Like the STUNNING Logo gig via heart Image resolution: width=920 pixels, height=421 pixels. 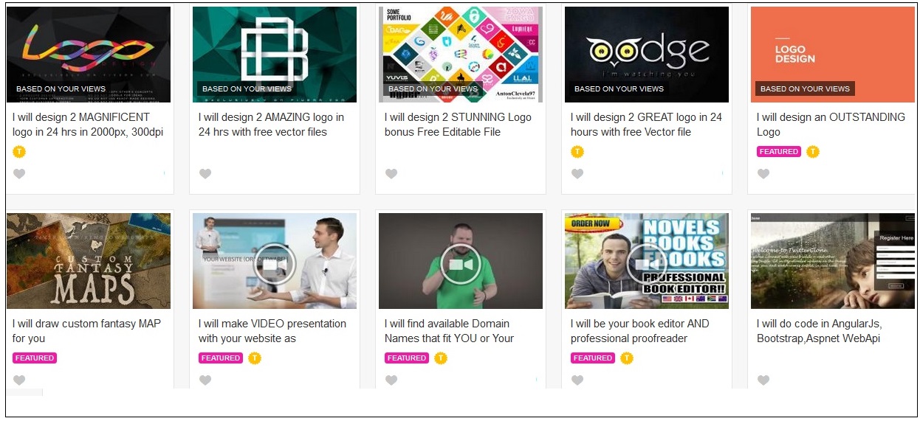391,174
